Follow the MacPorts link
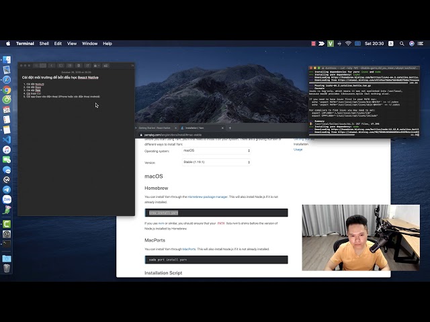The image size is (430, 322). click(x=189, y=249)
